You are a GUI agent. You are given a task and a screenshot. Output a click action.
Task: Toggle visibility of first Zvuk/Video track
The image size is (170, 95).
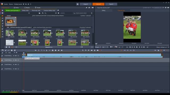pos(14,56)
